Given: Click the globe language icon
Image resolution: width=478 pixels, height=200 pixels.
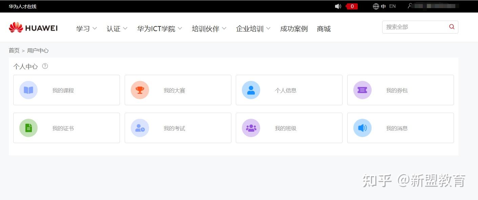Looking at the screenshot, I should pos(376,6).
